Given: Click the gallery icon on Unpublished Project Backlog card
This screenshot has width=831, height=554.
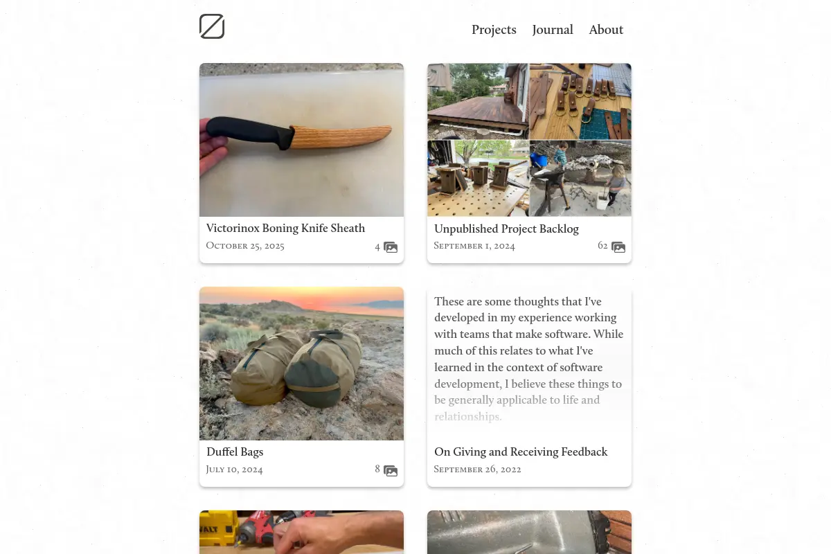Looking at the screenshot, I should [618, 247].
